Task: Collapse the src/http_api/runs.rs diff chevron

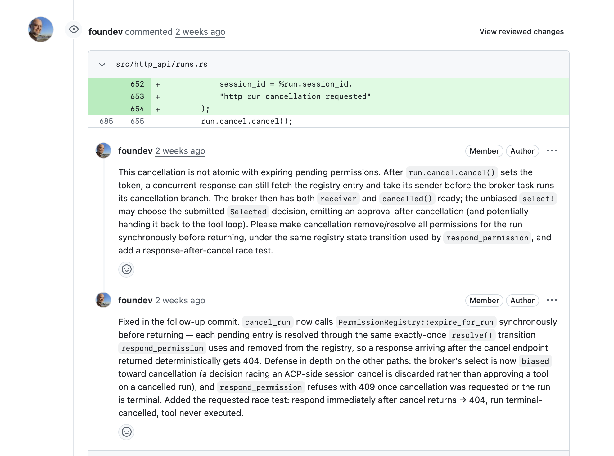Action: click(x=102, y=65)
